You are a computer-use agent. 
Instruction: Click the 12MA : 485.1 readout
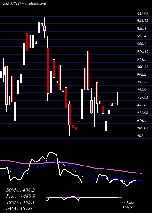20,202
